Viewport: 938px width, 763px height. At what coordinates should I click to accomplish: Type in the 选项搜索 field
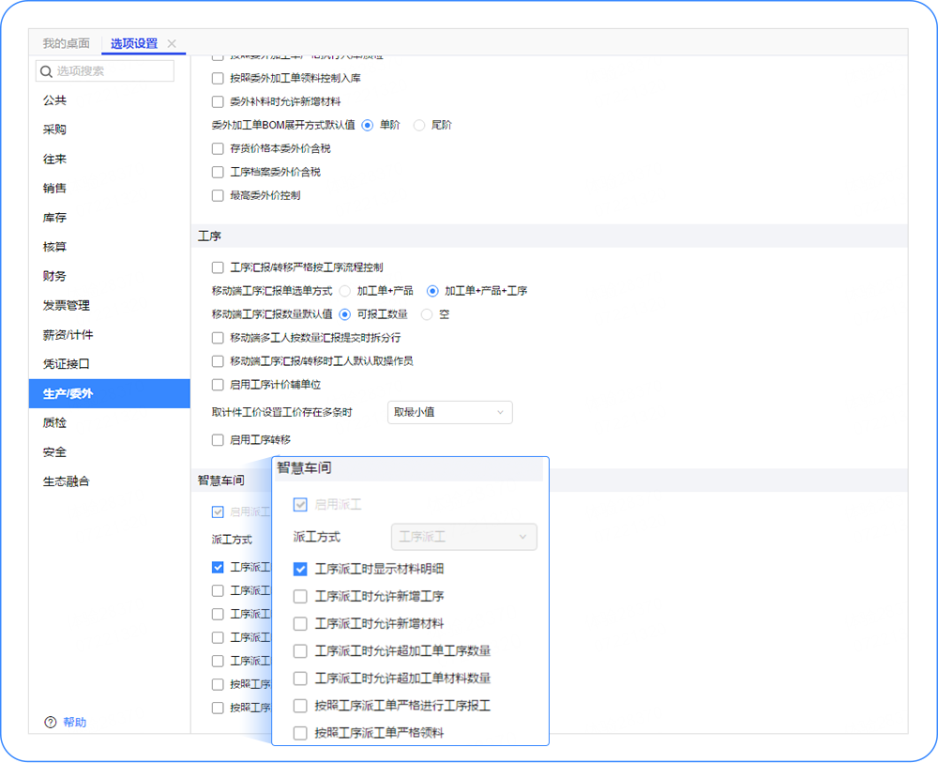[x=113, y=71]
